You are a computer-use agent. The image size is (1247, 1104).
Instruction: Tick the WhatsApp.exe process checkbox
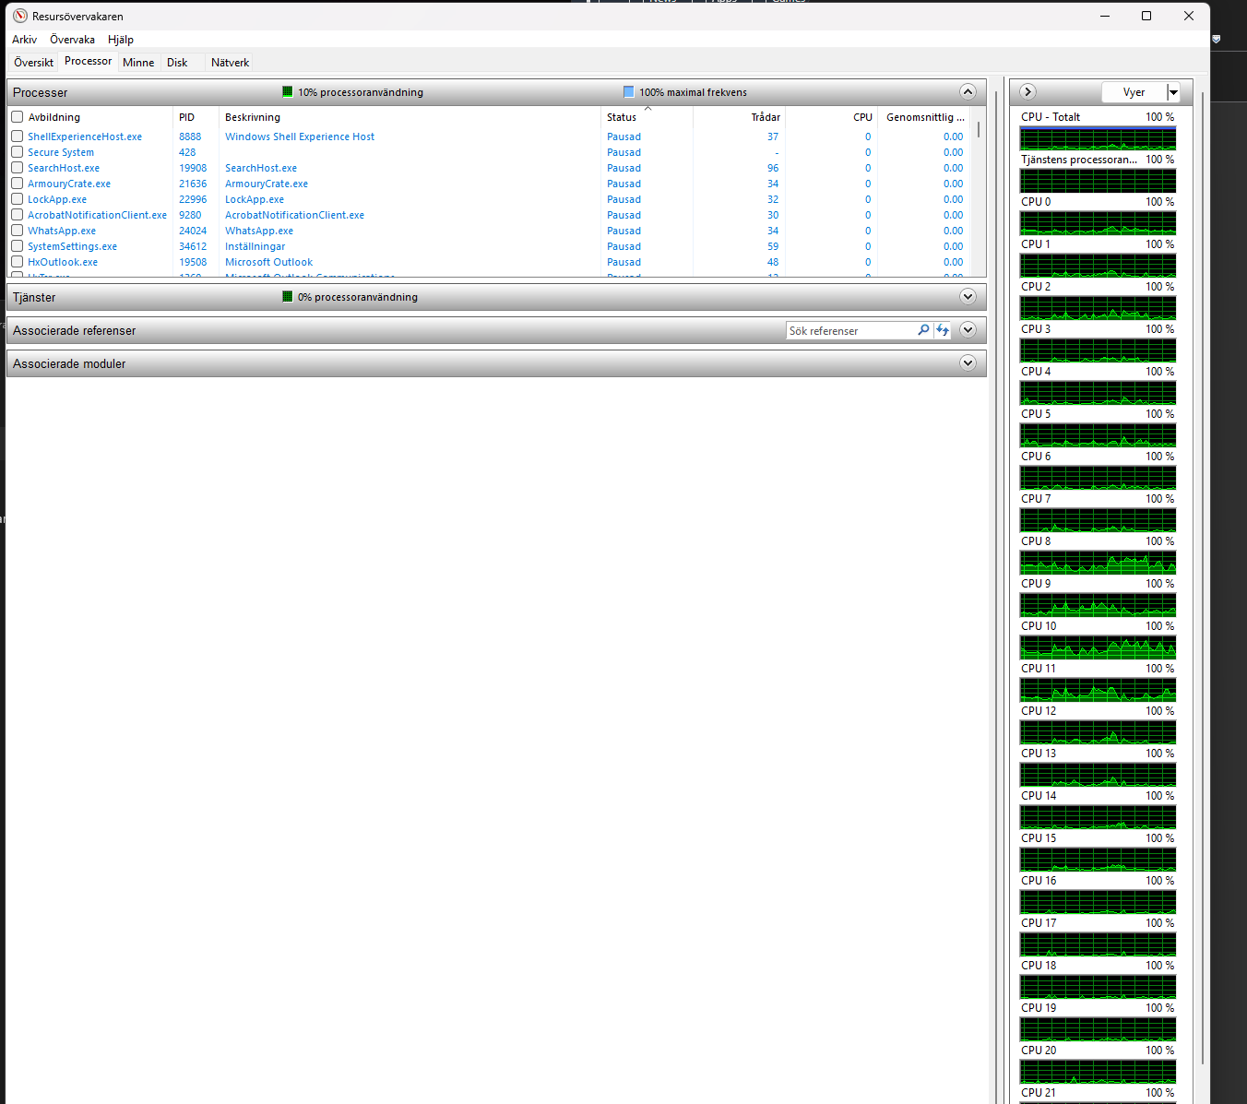tap(17, 231)
